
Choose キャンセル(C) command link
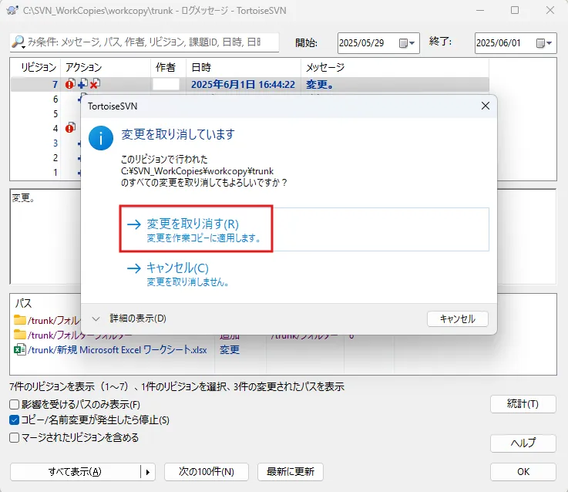(x=304, y=274)
